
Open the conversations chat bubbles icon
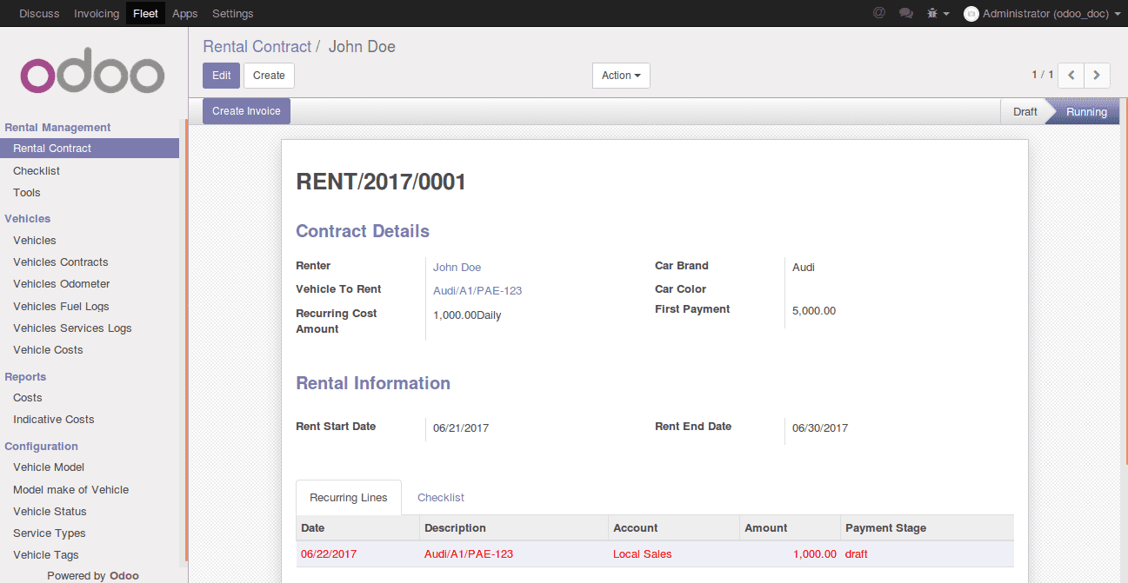pos(905,13)
